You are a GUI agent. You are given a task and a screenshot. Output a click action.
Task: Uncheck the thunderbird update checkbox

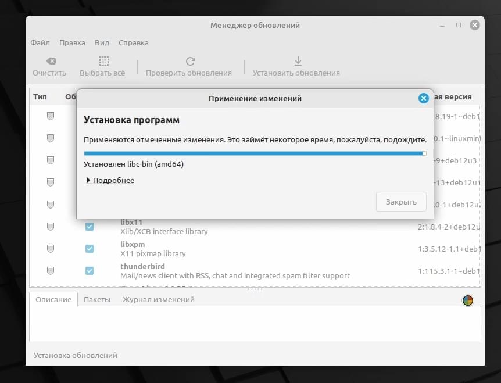click(90, 271)
